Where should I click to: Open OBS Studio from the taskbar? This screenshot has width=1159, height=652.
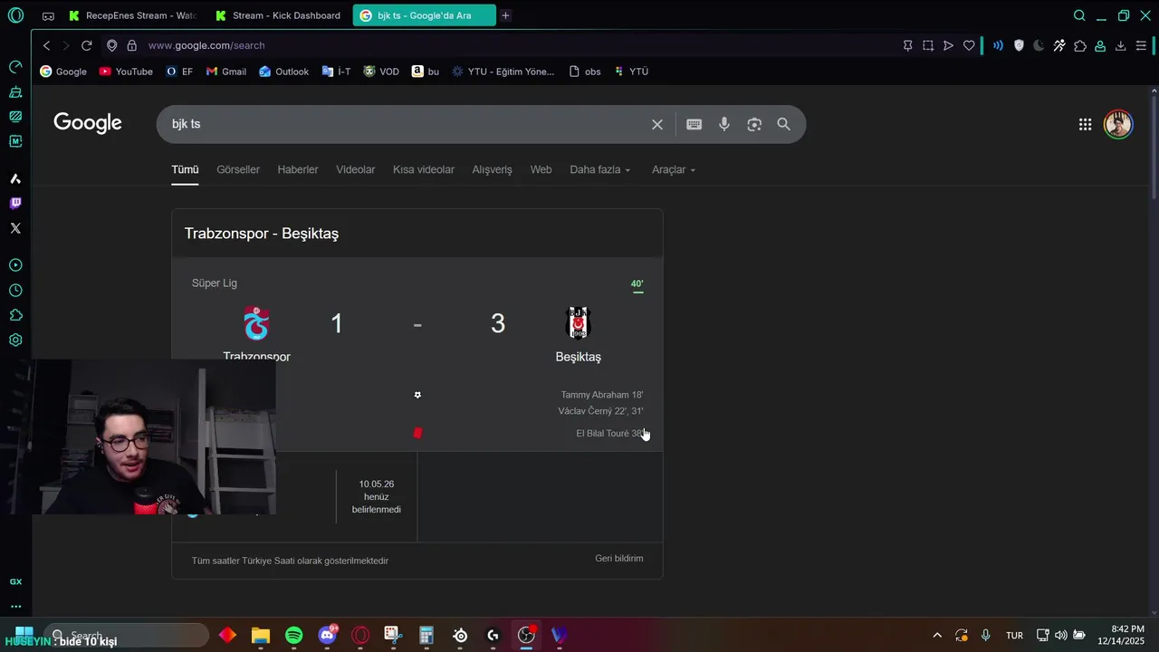tap(526, 636)
